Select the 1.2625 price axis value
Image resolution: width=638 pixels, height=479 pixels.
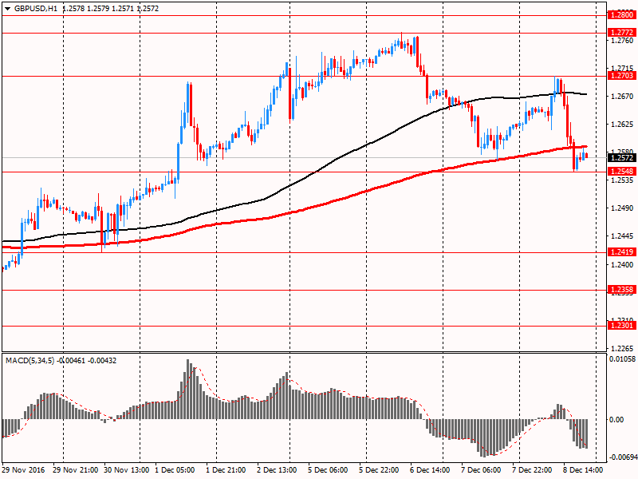pos(623,125)
